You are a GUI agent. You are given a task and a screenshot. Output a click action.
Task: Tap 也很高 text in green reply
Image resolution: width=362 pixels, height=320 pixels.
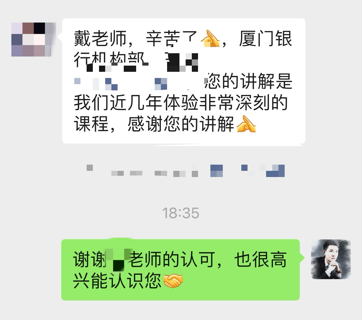coord(261,260)
